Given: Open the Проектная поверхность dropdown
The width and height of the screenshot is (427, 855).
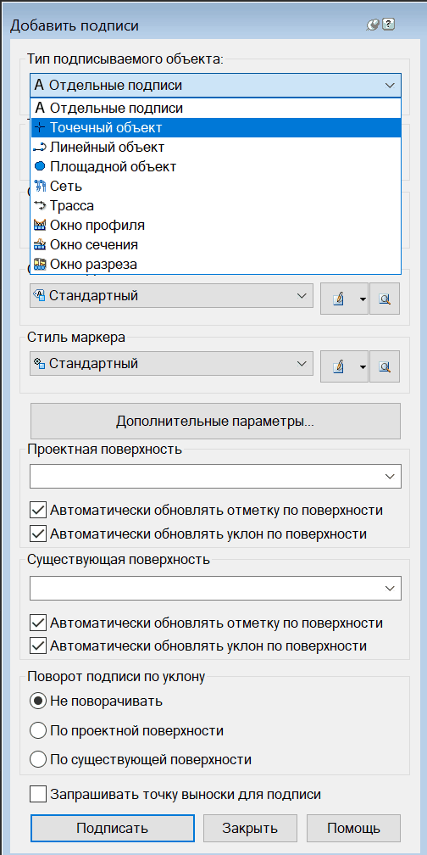Looking at the screenshot, I should [216, 476].
